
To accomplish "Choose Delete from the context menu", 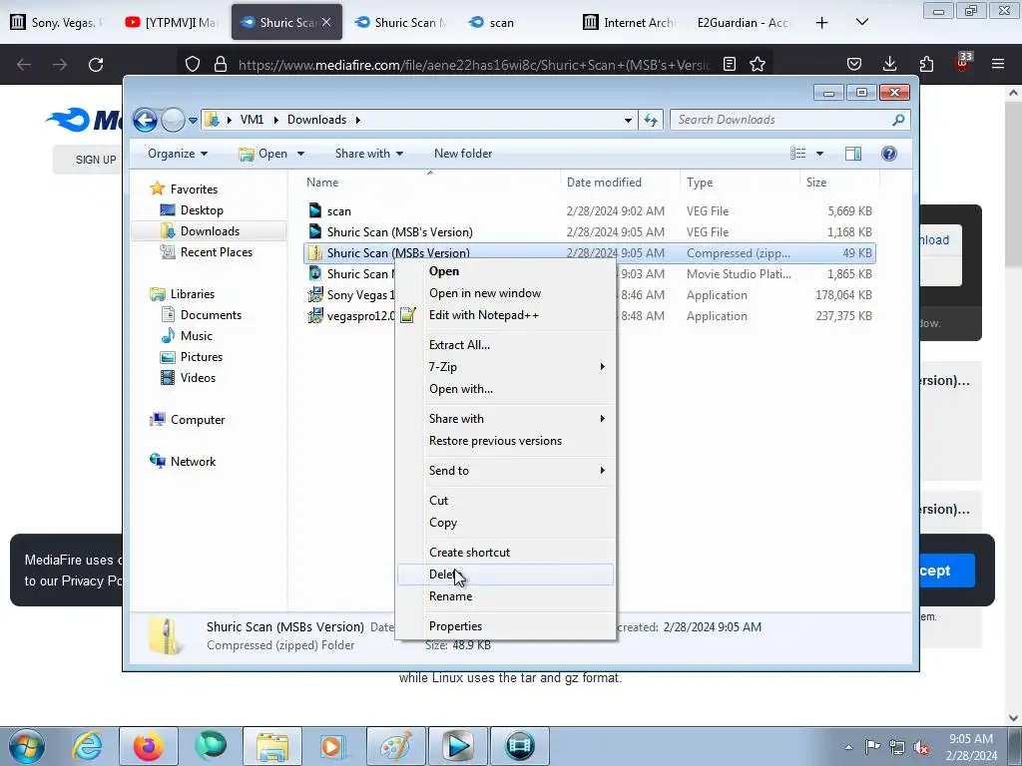I will coord(505,574).
